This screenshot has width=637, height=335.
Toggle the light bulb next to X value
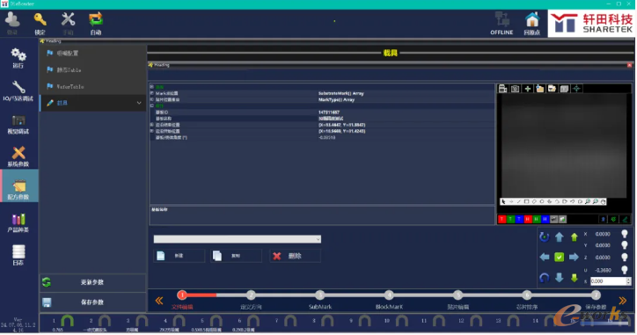(625, 234)
